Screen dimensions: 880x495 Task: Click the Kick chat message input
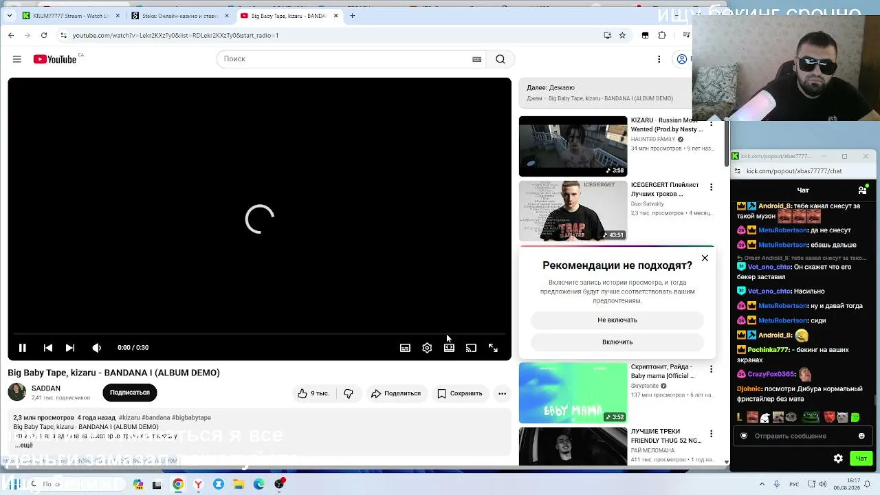click(802, 436)
